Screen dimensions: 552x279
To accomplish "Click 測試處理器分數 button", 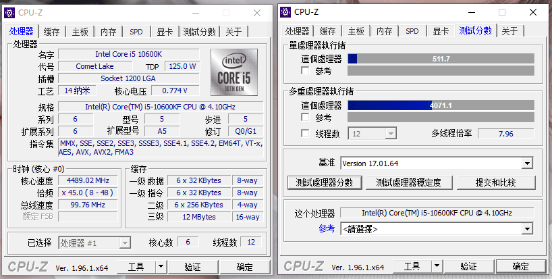I will click(x=324, y=182).
